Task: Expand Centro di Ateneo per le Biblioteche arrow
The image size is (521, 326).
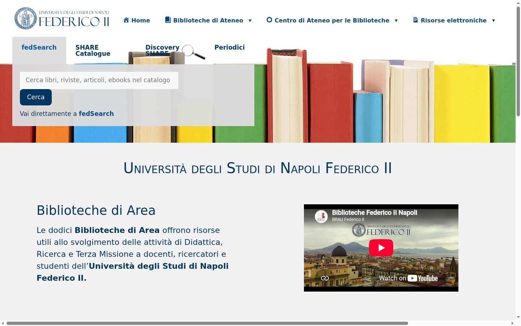Action: coord(396,21)
